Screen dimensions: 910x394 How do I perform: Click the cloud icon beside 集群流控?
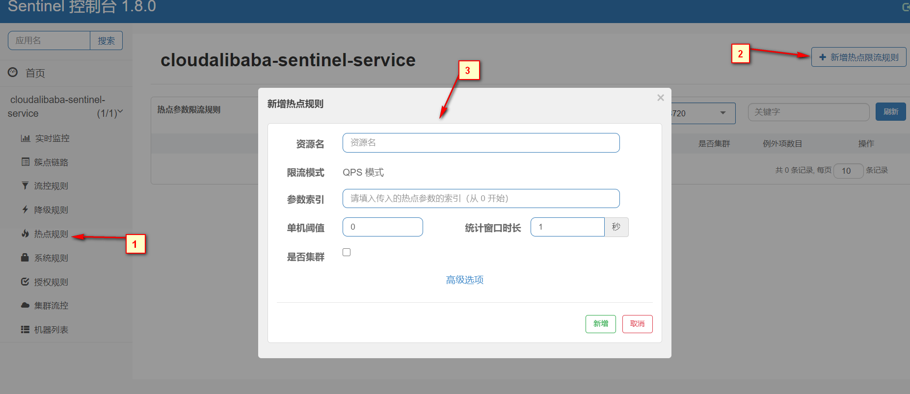[25, 305]
